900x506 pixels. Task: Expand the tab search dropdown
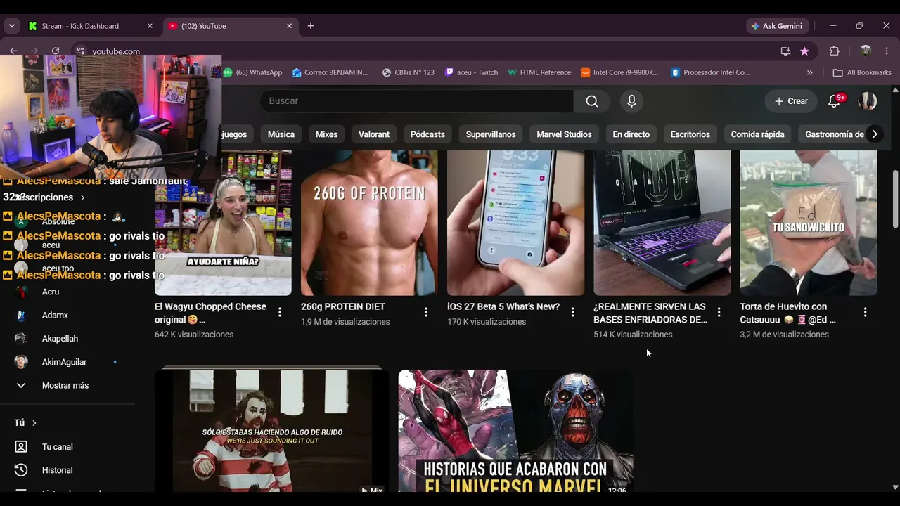(x=12, y=26)
